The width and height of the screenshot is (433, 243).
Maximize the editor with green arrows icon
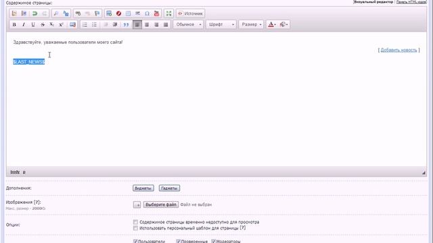[x=168, y=13]
